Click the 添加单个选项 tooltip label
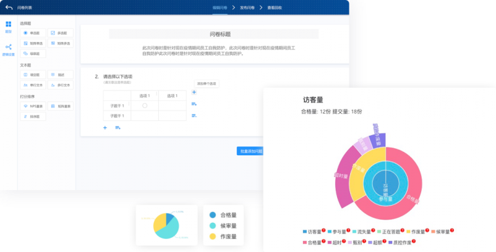This screenshot has height=252, width=496. pos(207,83)
